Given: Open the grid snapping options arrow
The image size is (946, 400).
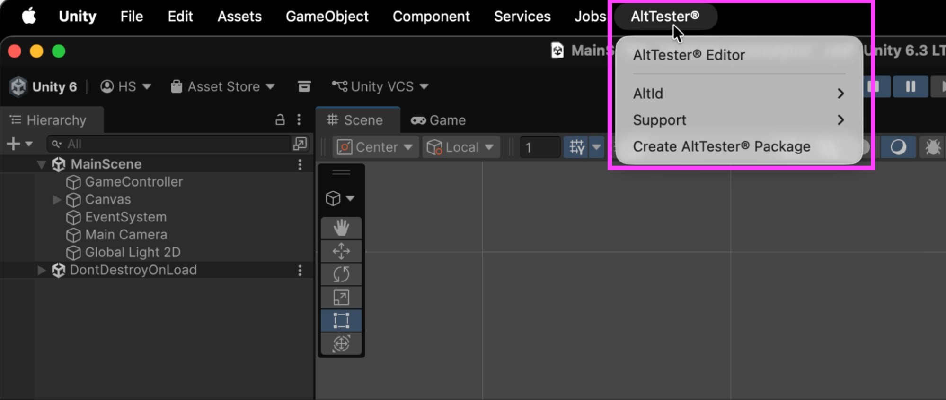Looking at the screenshot, I should coord(596,147).
